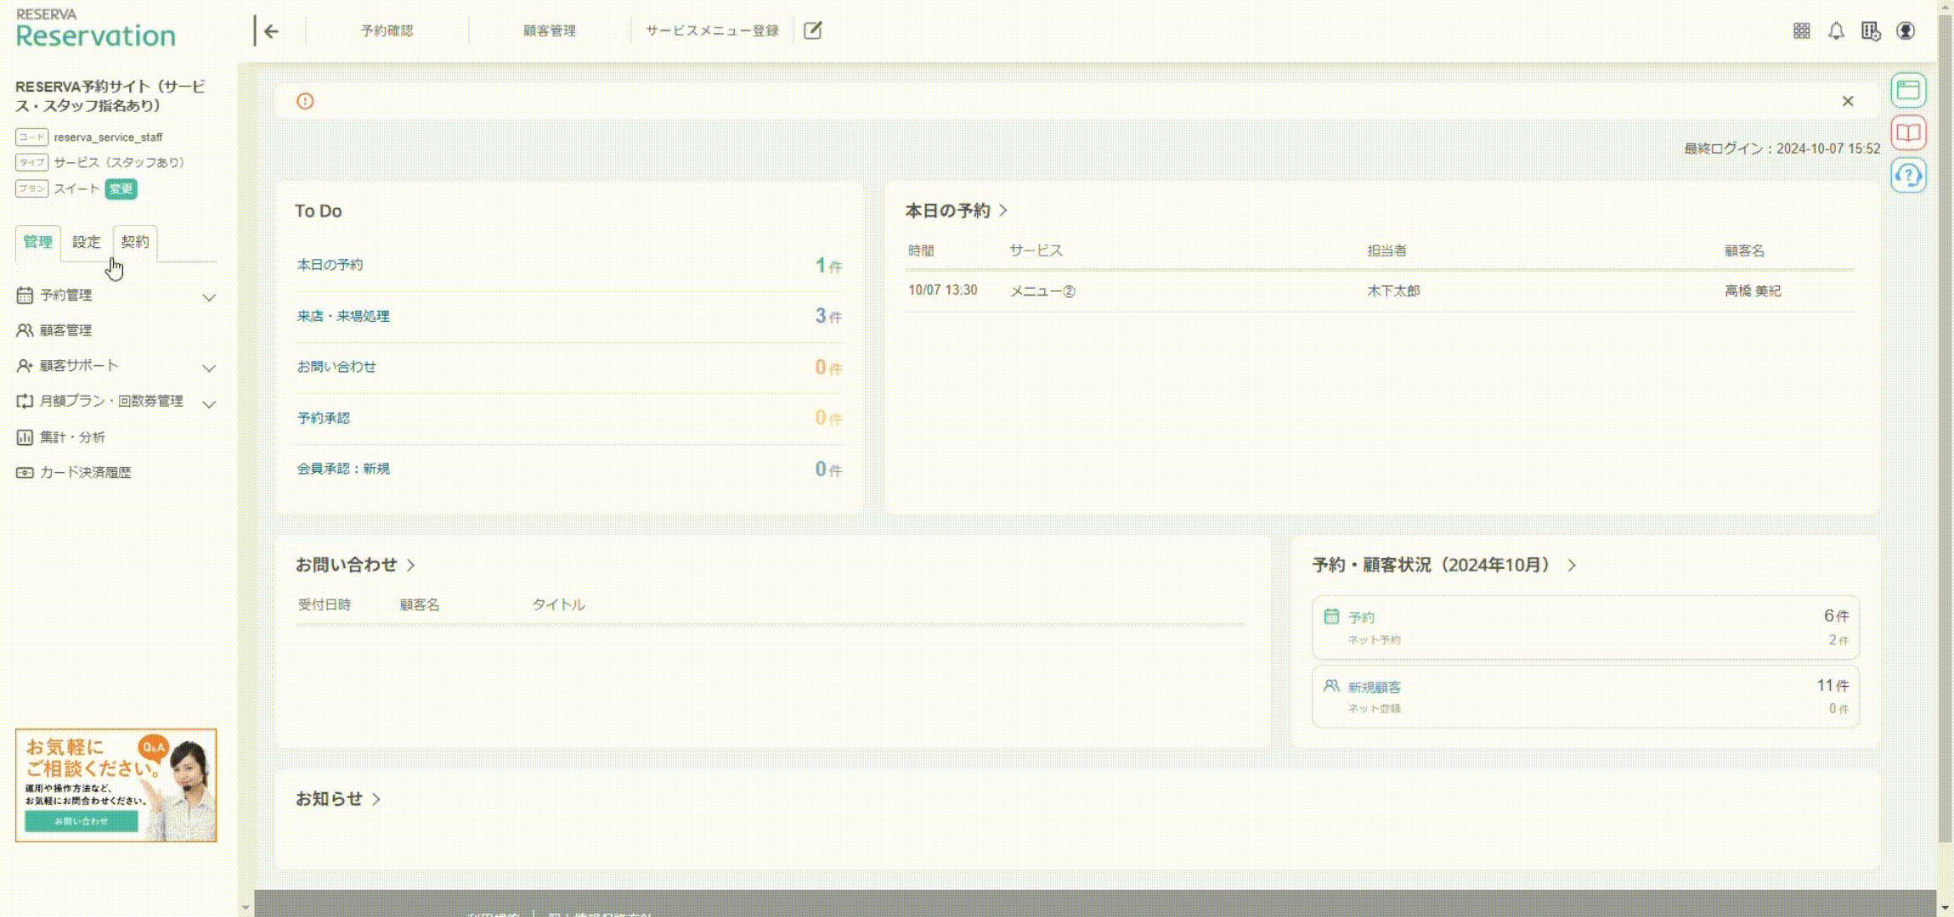The height and width of the screenshot is (917, 1954).
Task: Open the headset help support icon
Action: pos(1908,176)
